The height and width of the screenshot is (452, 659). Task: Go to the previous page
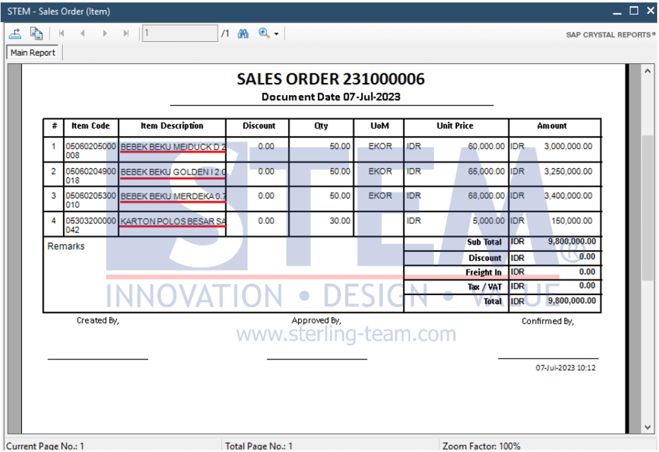[x=83, y=33]
